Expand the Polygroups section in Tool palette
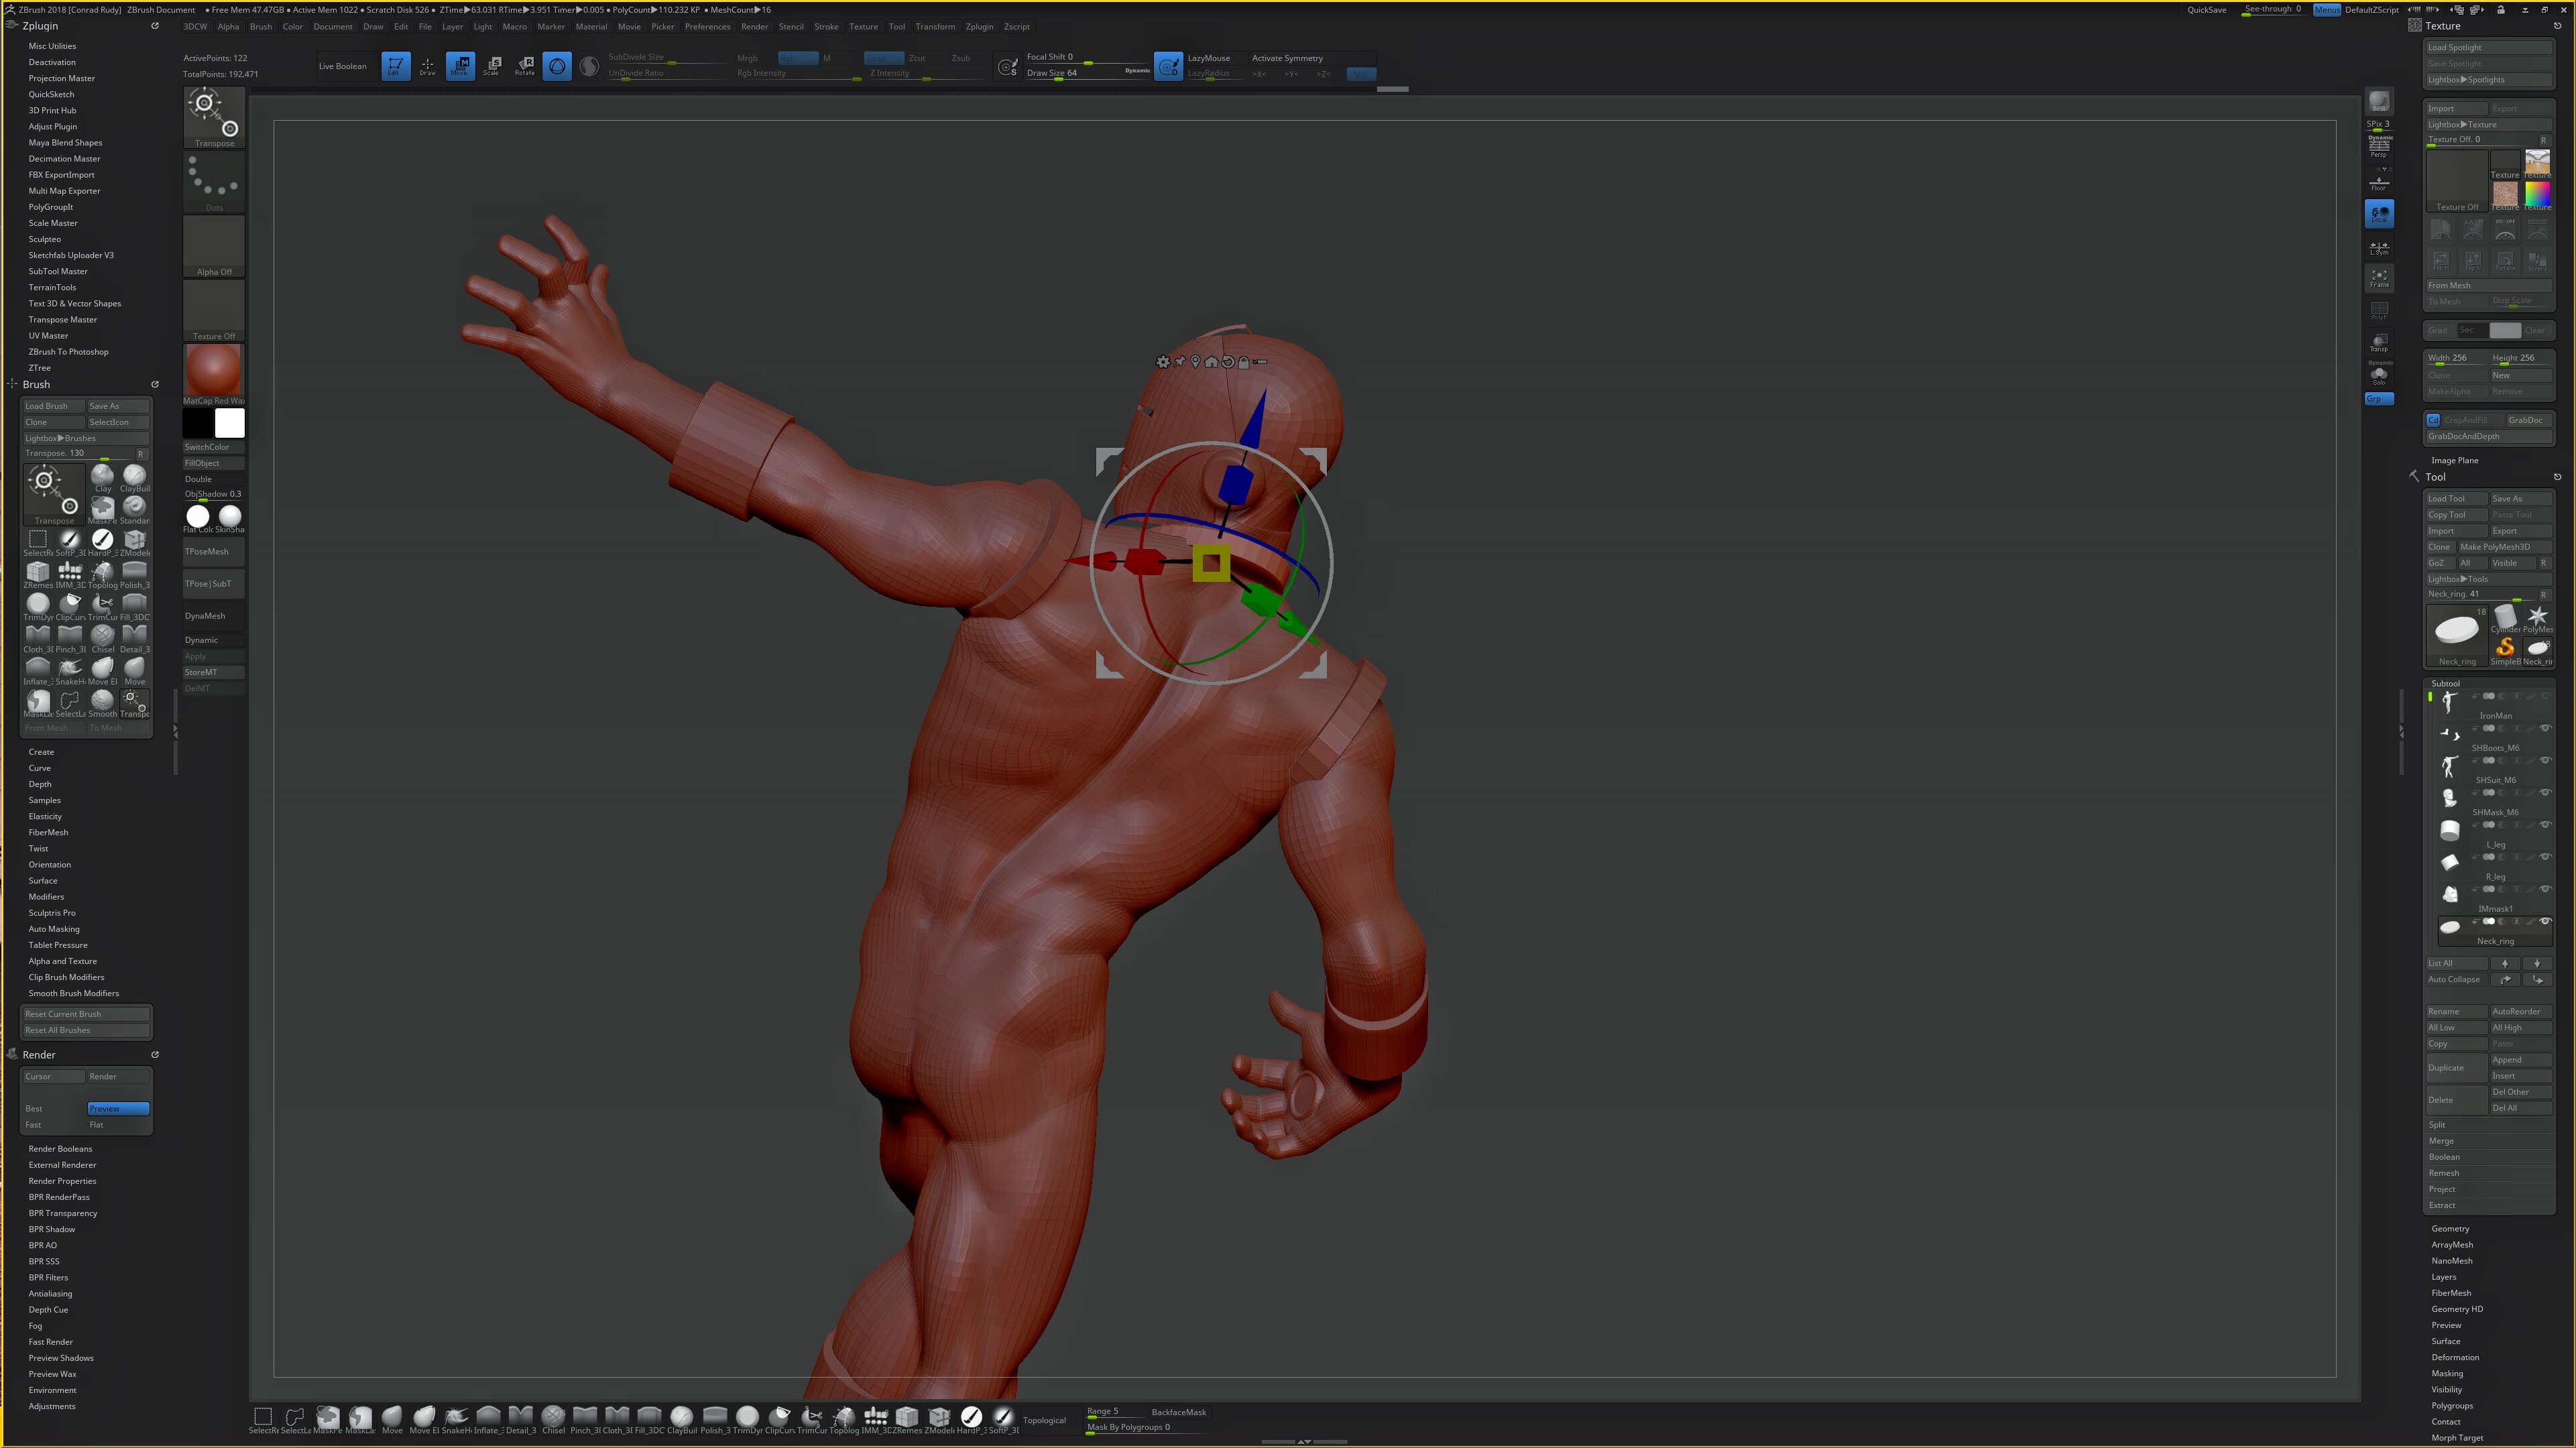This screenshot has height=1448, width=2576. [x=2452, y=1406]
